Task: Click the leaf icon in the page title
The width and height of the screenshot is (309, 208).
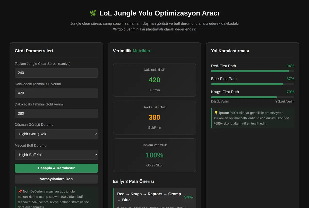Action: (x=93, y=13)
